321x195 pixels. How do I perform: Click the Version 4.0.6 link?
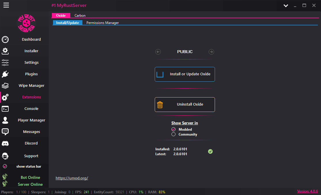[307, 191]
